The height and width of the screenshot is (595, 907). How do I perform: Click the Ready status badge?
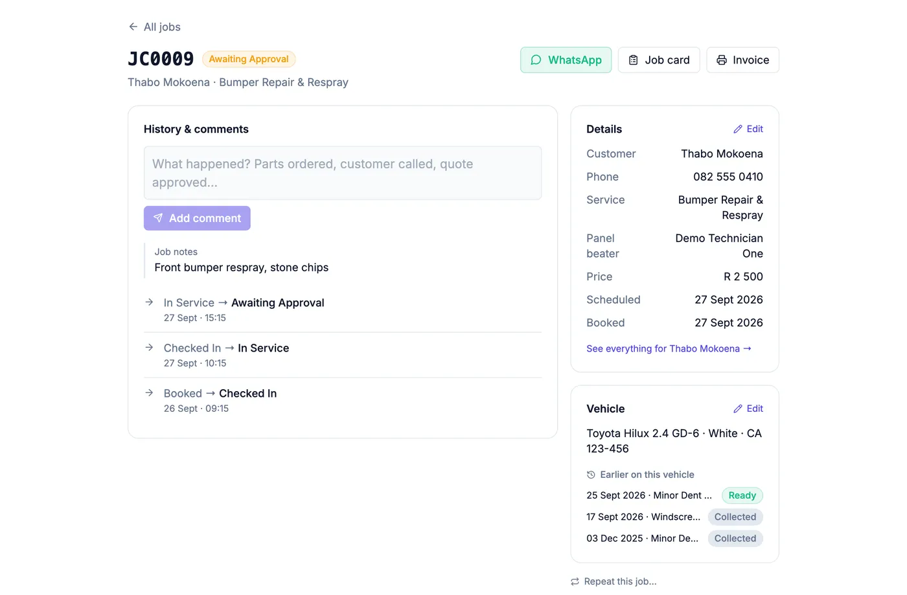(x=742, y=495)
